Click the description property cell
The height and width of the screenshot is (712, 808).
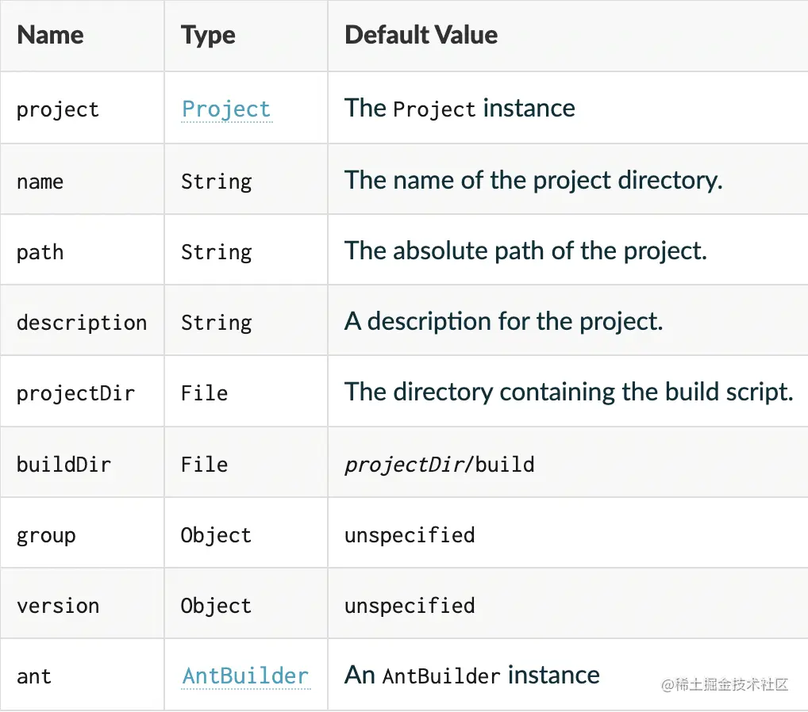(82, 322)
